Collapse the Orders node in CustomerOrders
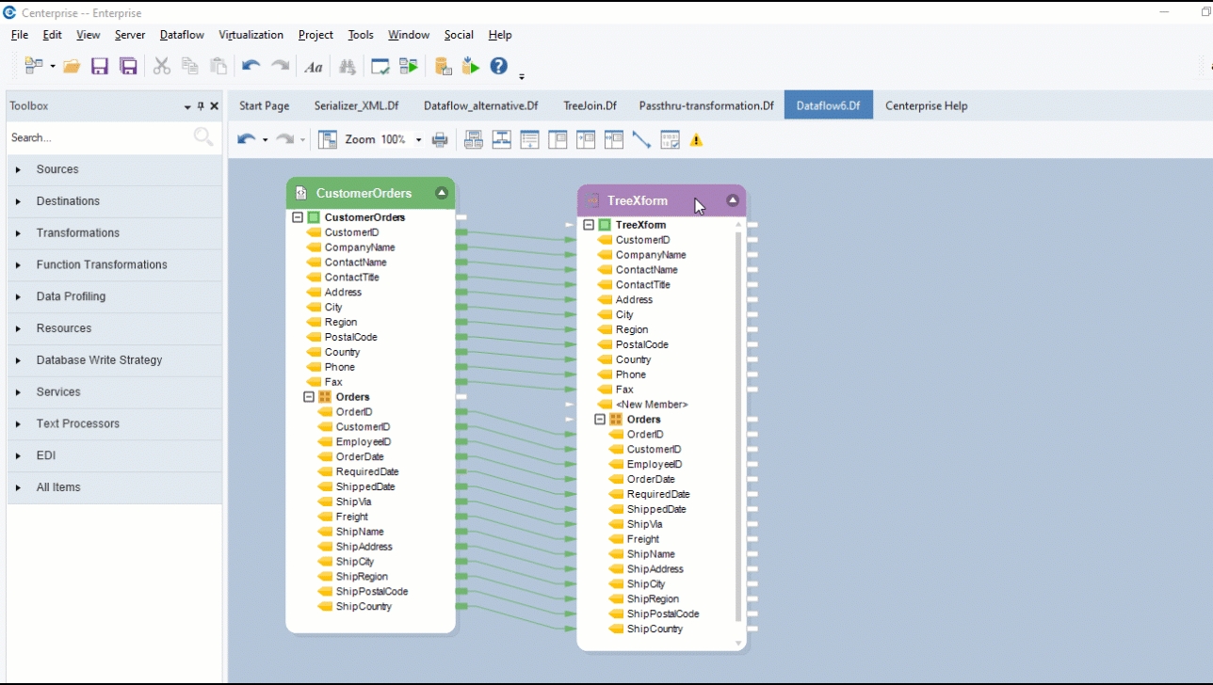 coord(308,397)
